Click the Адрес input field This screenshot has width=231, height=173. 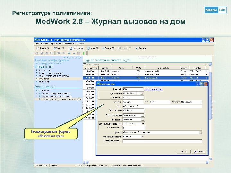tap(162, 106)
